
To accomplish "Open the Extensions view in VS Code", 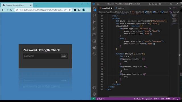I will (94, 35).
